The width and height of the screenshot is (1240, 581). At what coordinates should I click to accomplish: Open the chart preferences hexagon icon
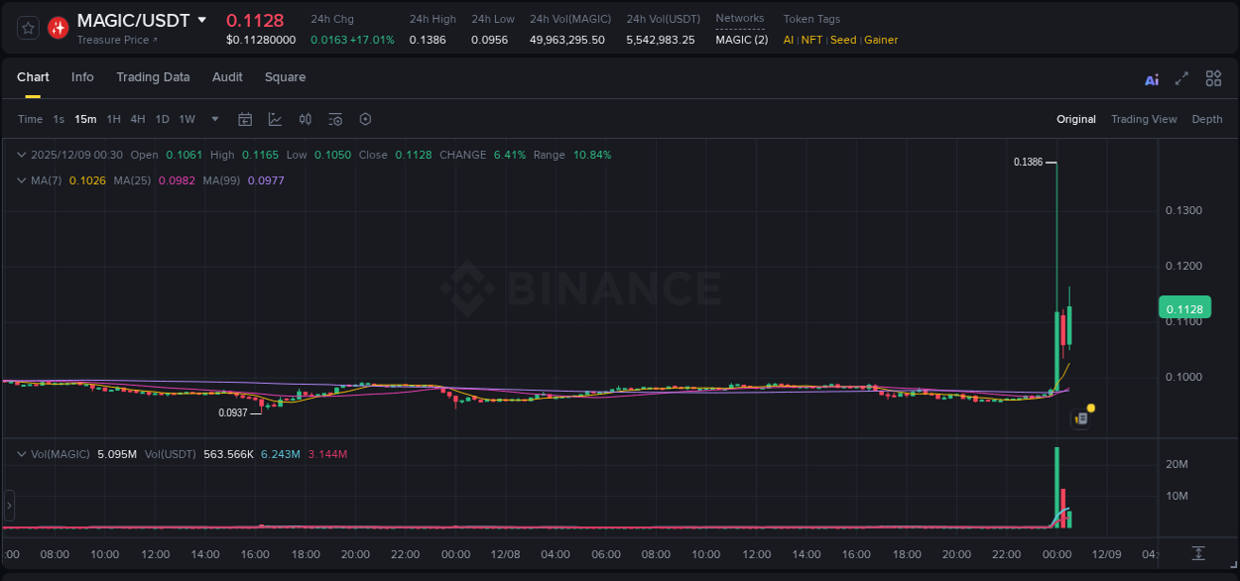[x=365, y=119]
